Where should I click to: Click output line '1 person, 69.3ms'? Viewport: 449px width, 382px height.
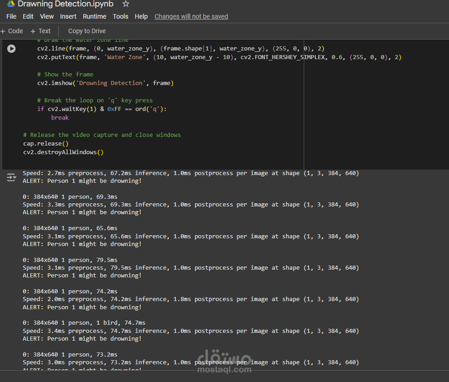tap(70, 197)
